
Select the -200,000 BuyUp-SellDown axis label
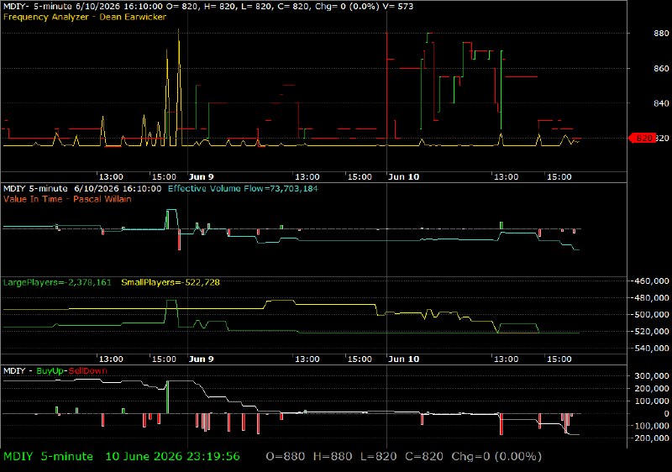coord(651,438)
